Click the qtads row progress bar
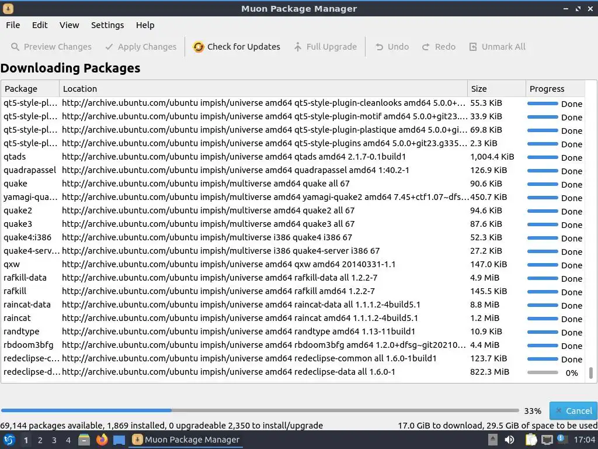This screenshot has height=449, width=598. click(543, 157)
